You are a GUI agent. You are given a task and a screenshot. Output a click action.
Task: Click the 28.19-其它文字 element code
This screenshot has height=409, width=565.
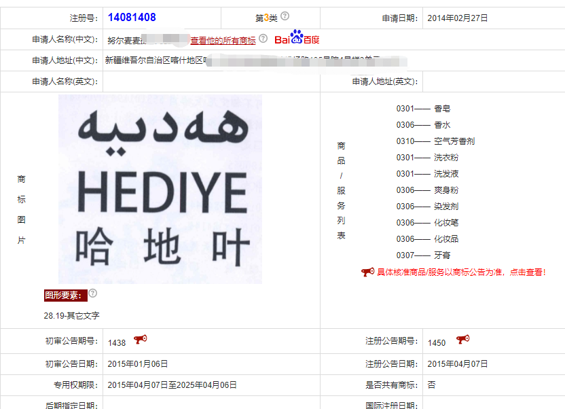(x=71, y=315)
